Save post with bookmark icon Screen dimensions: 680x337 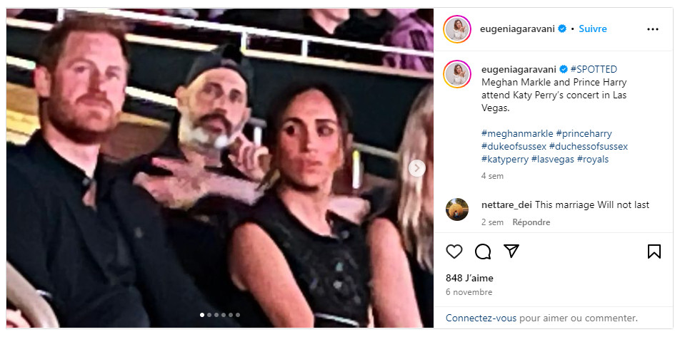pos(654,252)
